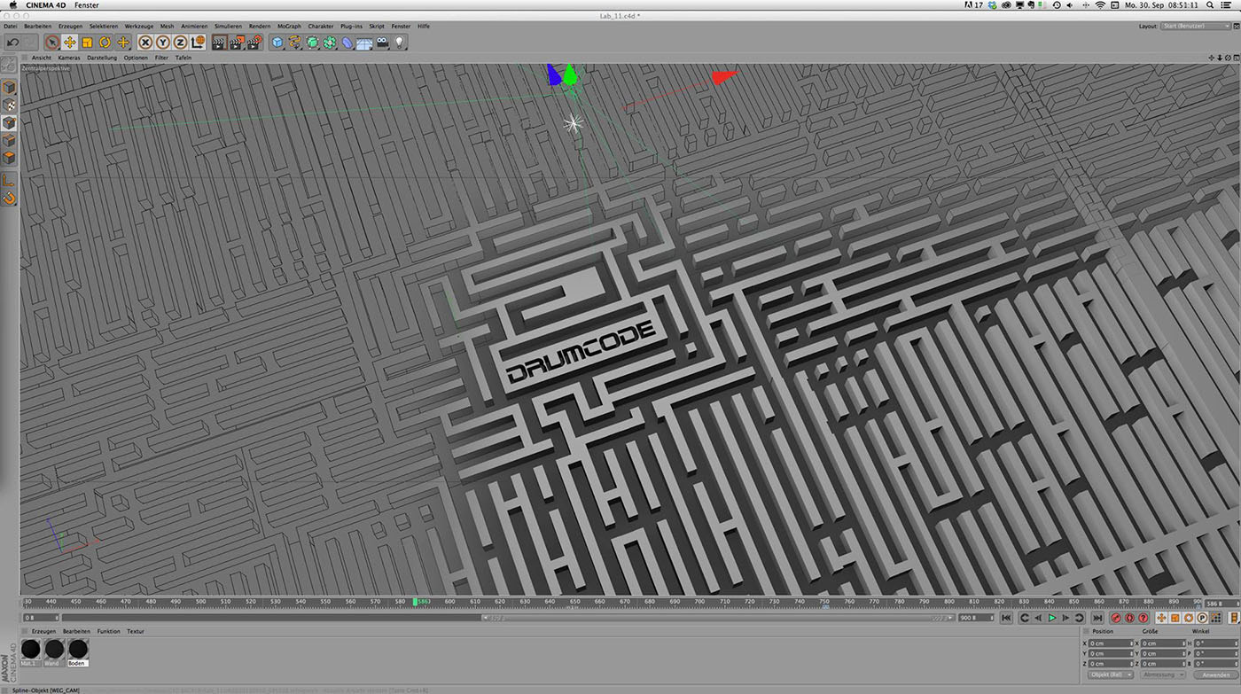Viewport: 1241px width, 694px height.
Task: Click the Make Editable icon in left sidebar
Action: [x=9, y=66]
